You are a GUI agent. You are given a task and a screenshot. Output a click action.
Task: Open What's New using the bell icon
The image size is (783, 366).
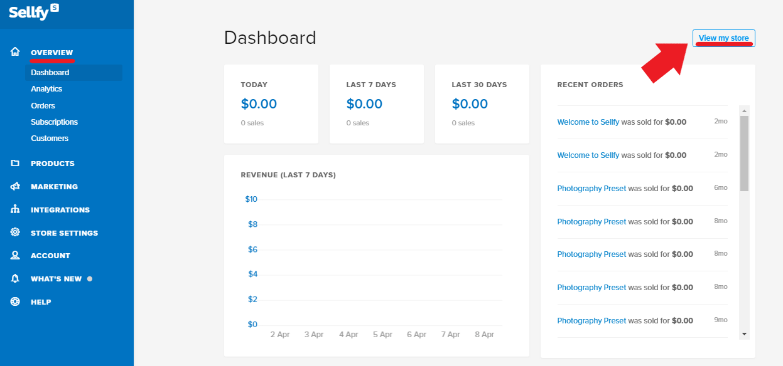coord(14,278)
